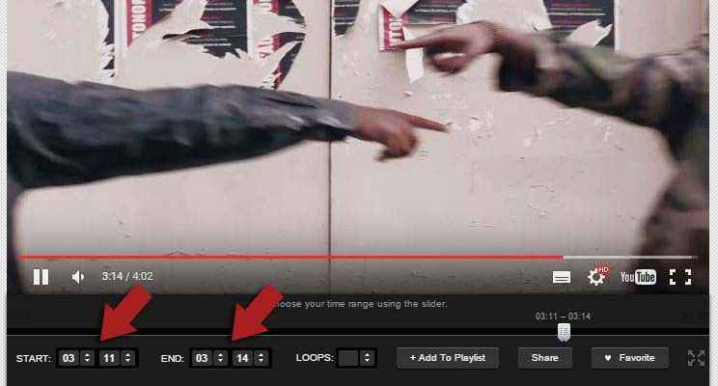The width and height of the screenshot is (718, 386).
Task: Edit the END seconds field 14
Action: [x=242, y=358]
